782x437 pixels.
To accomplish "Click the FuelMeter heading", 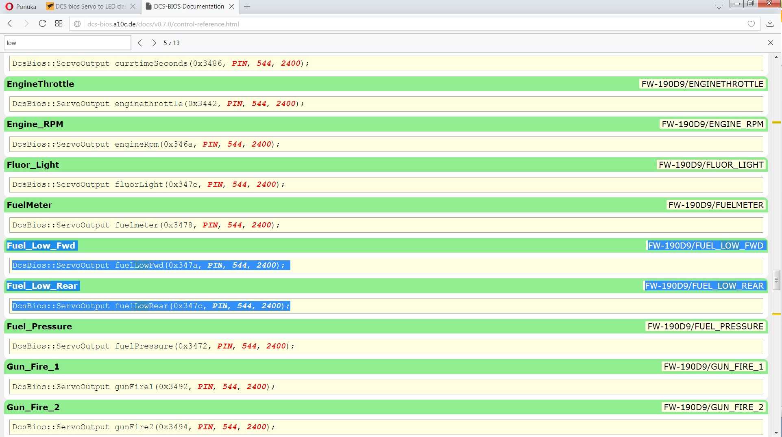I will (x=29, y=205).
